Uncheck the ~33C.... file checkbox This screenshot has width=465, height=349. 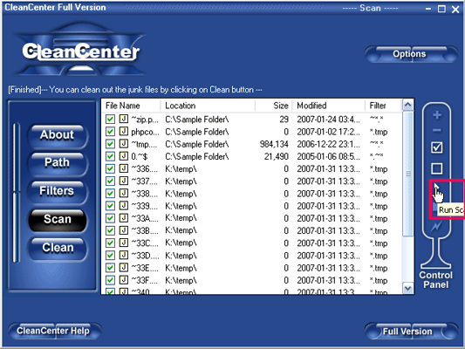click(x=110, y=243)
